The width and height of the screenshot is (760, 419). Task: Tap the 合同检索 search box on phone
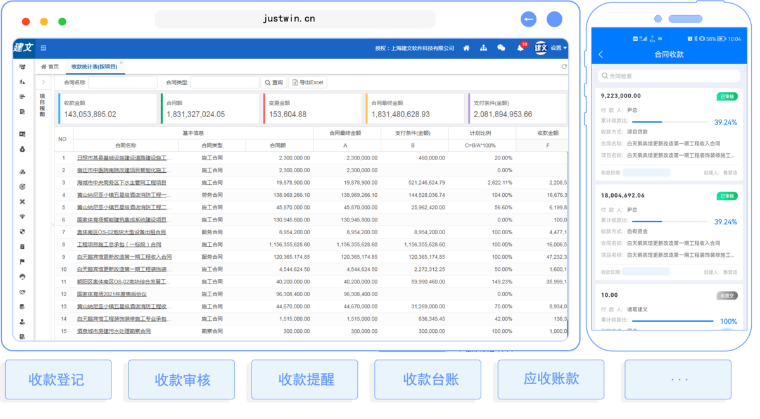pos(669,76)
